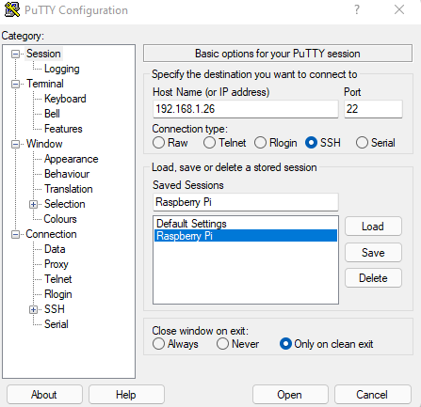Screen dimensions: 421x407
Task: Go to the Colours category
Action: pos(60,219)
